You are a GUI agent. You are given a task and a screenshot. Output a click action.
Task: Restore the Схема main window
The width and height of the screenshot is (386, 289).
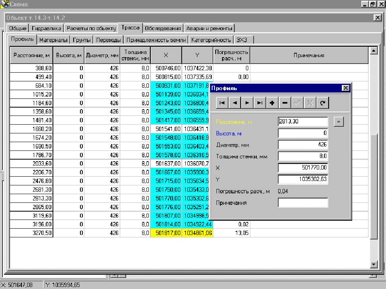(372, 4)
